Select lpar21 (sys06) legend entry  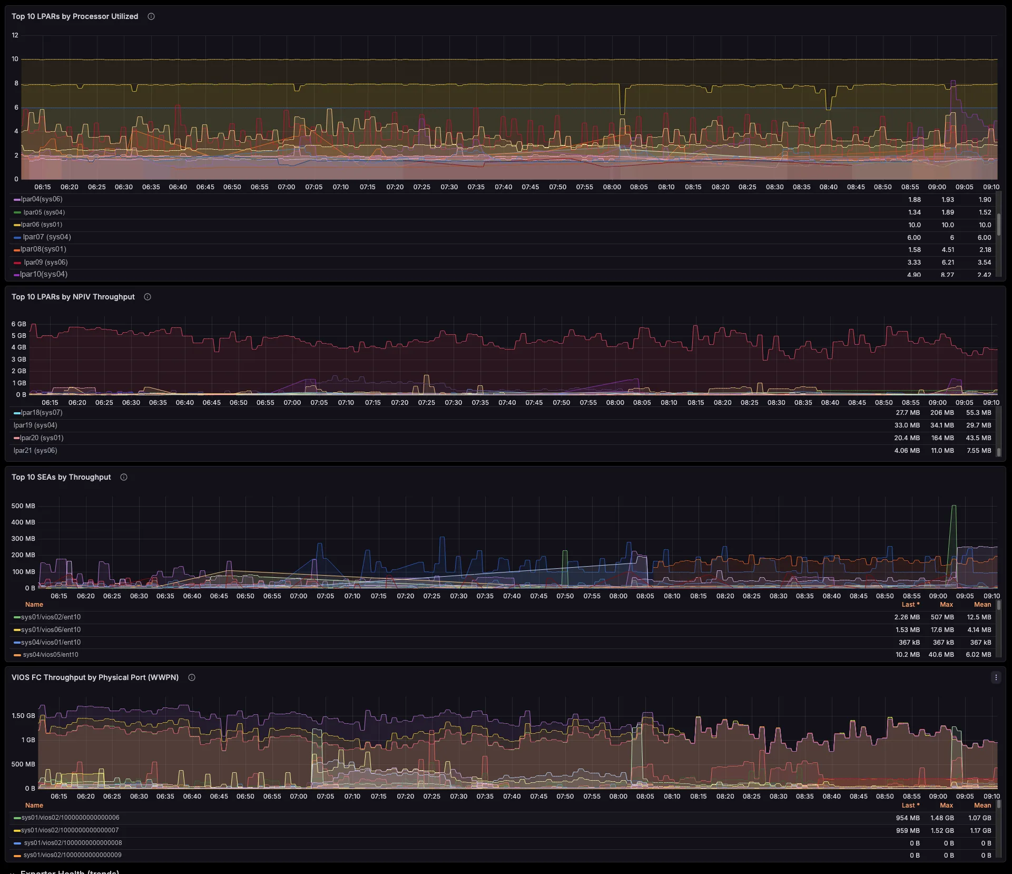[35, 451]
